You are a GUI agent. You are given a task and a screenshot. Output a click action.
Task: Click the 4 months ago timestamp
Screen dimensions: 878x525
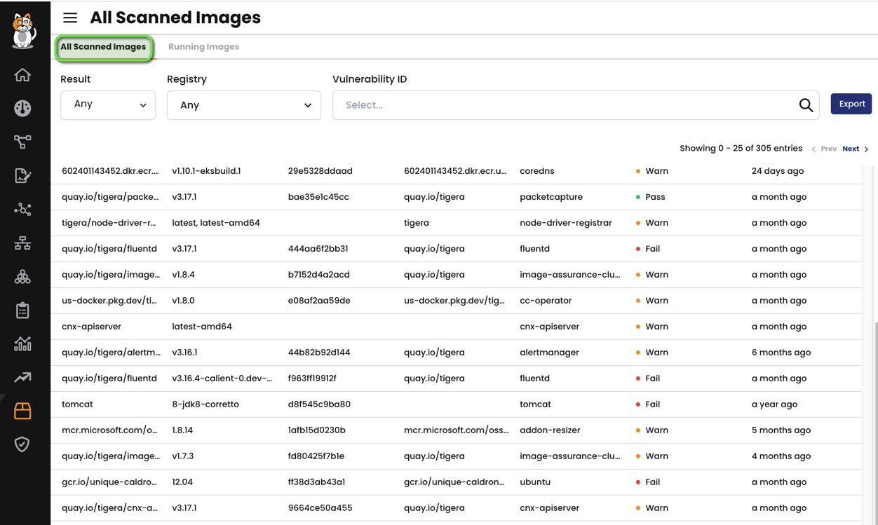(781, 456)
